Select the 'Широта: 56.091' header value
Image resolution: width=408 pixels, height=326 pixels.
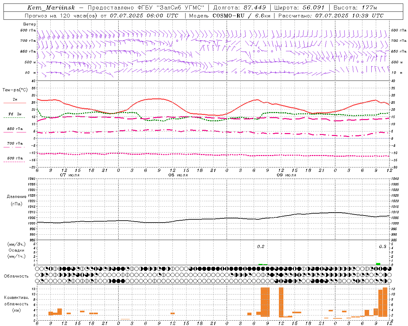[x=299, y=8]
